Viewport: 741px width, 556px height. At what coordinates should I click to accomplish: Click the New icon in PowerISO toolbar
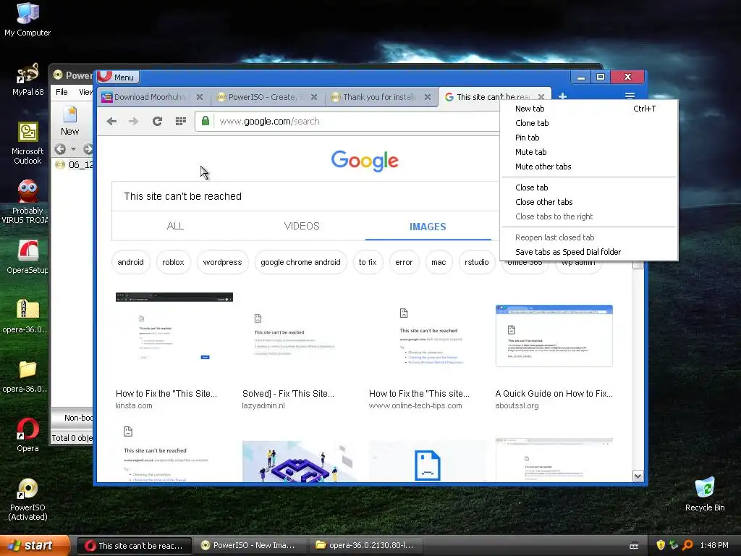pos(70,121)
